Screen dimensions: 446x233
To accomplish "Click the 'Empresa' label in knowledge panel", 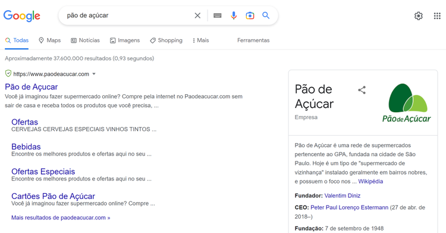I will 306,117.
